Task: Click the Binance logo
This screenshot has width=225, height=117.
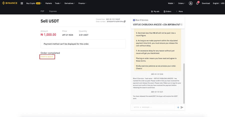Action: 10,3
